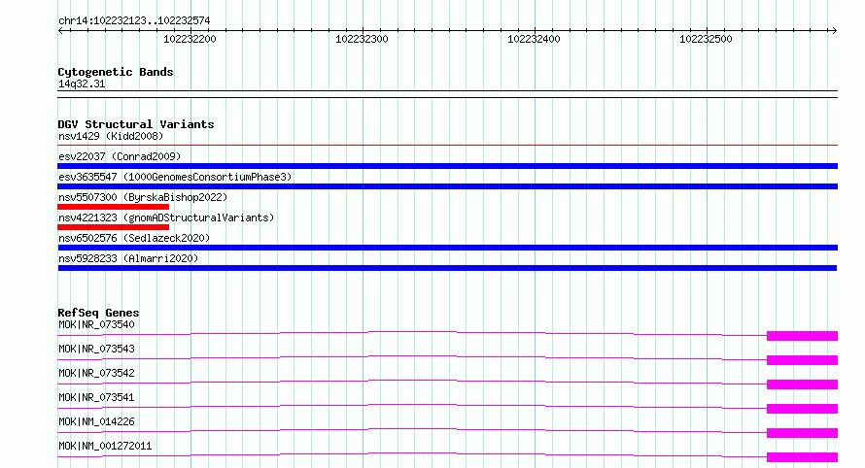
Task: Click the right arrow of the coordinate ruler
Action: [834, 30]
